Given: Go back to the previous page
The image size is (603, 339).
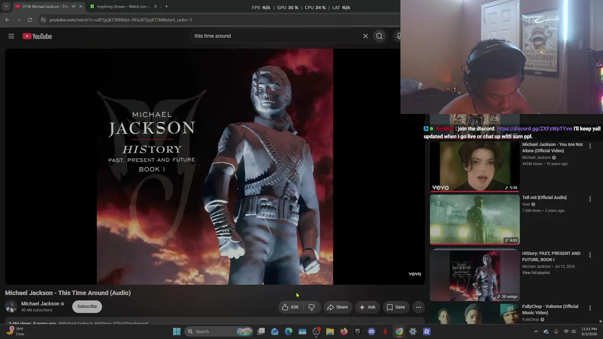Looking at the screenshot, I should coord(7,20).
